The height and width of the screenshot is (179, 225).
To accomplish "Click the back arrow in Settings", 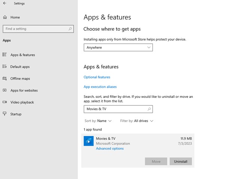I will tap(4, 3).
